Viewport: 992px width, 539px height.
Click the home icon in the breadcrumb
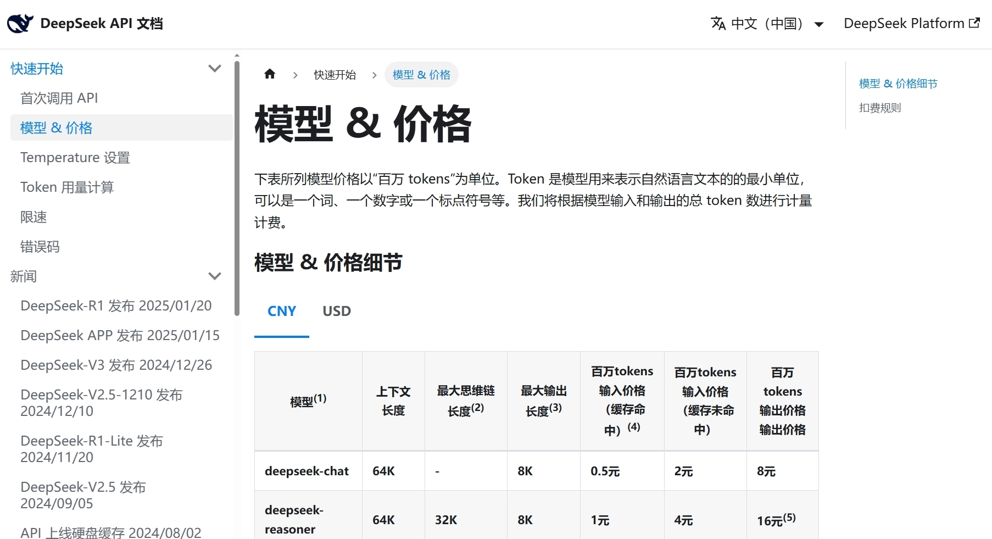tap(270, 74)
